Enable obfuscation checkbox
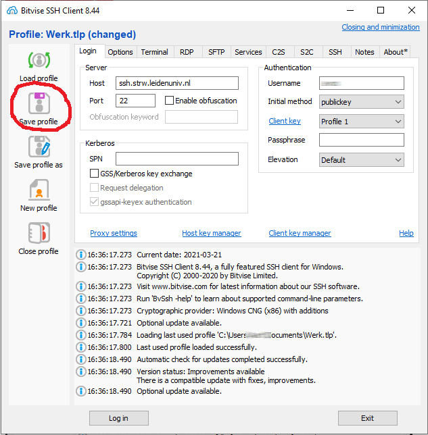 pos(170,101)
